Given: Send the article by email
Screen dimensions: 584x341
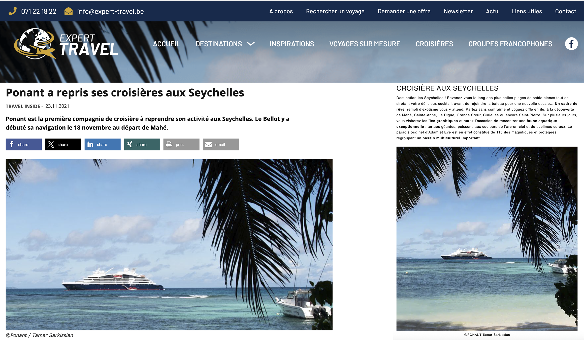Looking at the screenshot, I should pyautogui.click(x=221, y=145).
